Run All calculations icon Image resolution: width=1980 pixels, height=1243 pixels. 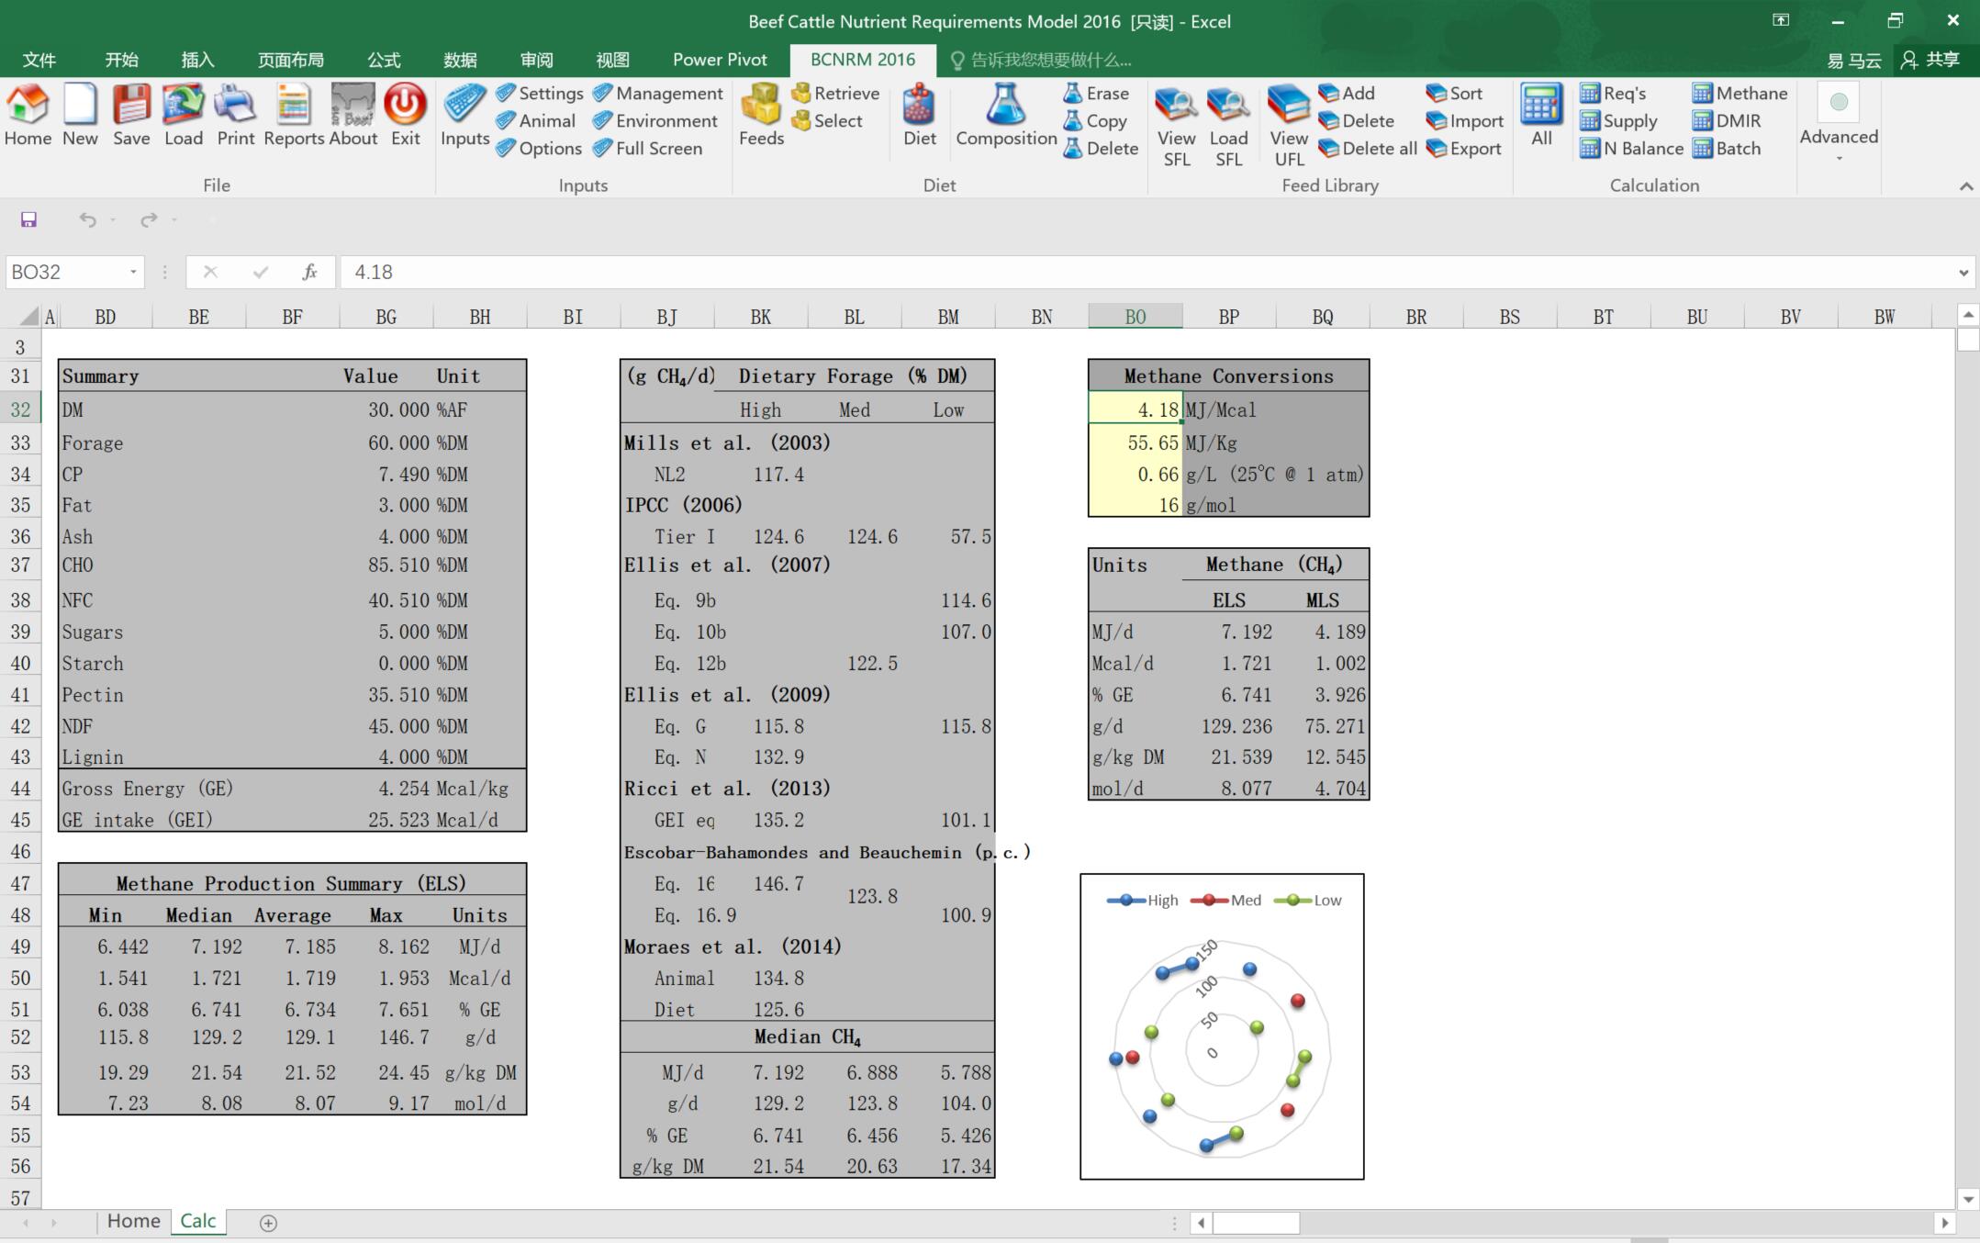[1541, 116]
